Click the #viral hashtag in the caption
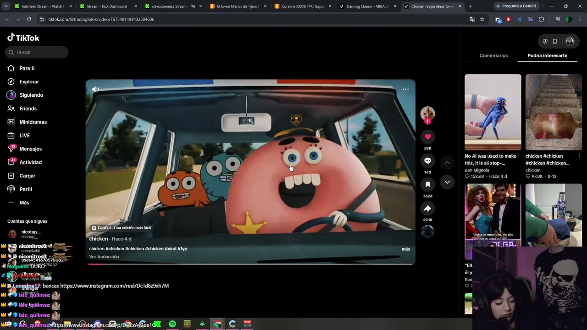This screenshot has height=330, width=587. pos(171,249)
